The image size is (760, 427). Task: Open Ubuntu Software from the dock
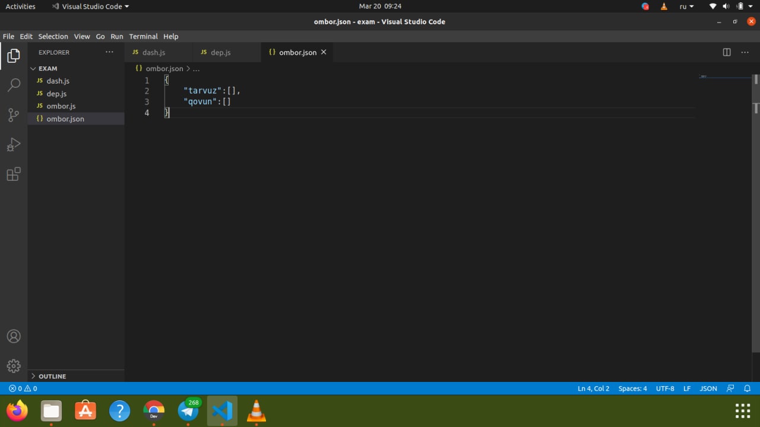coord(85,410)
